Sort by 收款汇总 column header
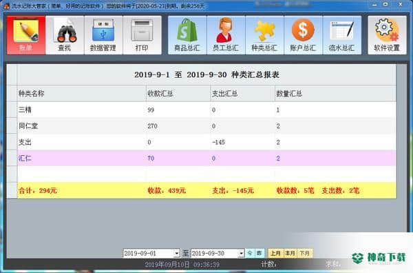Viewport: 413px width, 273px height. (x=178, y=93)
